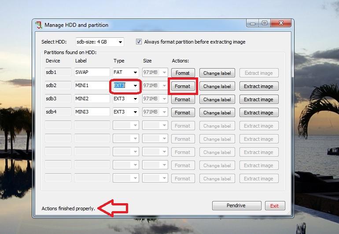The height and width of the screenshot is (234, 339).
Task: Change label for sdb1 SWAP
Action: pyautogui.click(x=217, y=73)
